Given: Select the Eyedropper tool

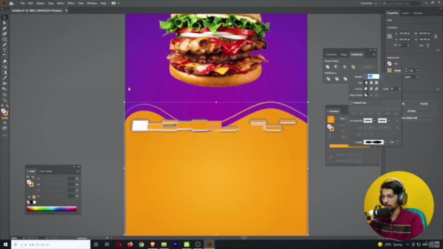Looking at the screenshot, I should (x=5, y=78).
